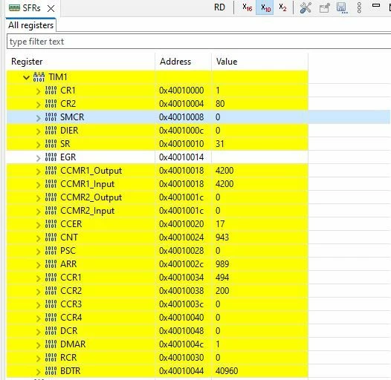The width and height of the screenshot is (391, 380).
Task: Click the Address column header
Action: click(x=184, y=62)
